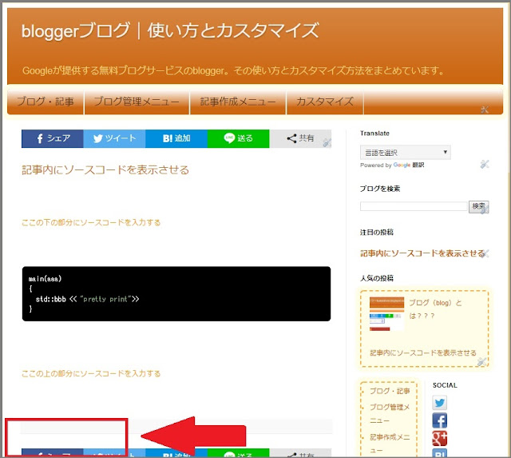Open ブログ・記事 link in sidebar list

(x=390, y=391)
